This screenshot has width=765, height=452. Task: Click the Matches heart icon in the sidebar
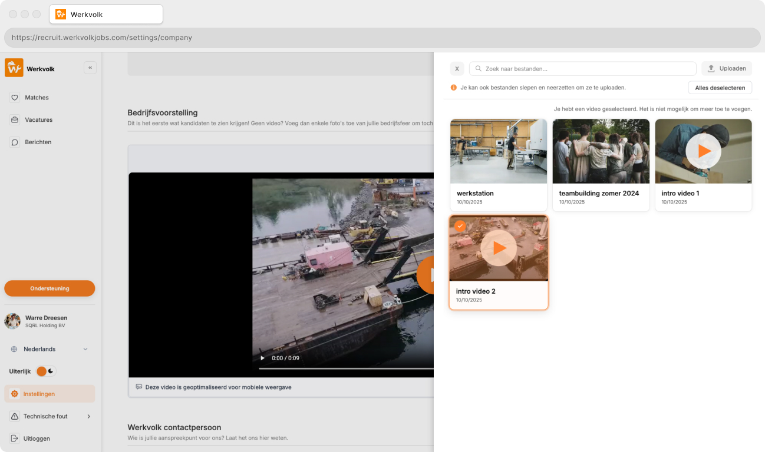pyautogui.click(x=14, y=97)
